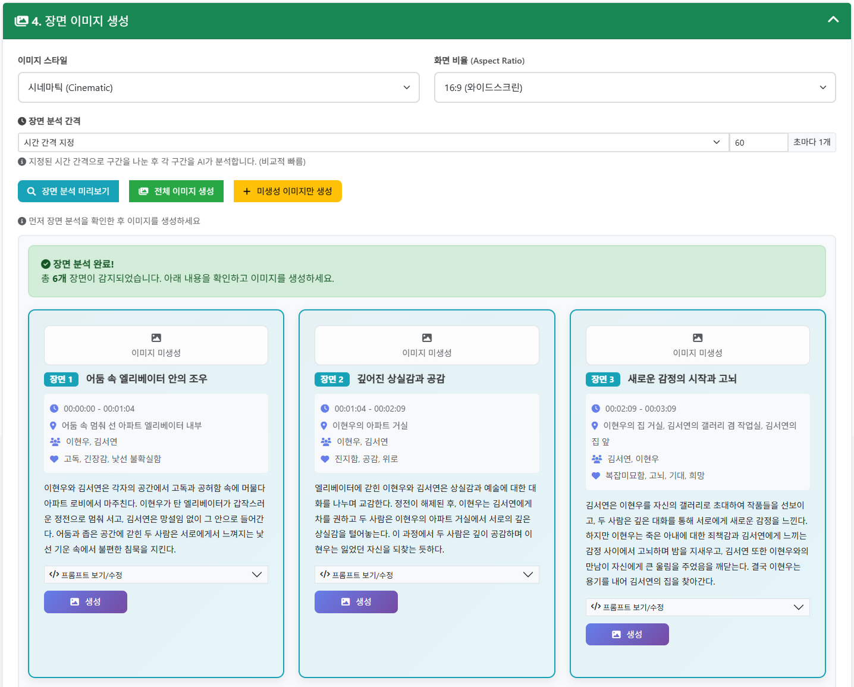Expand 프롬프트 보기/수정 for scene 1
Screen dimensions: 854x687
pyautogui.click(x=156, y=575)
